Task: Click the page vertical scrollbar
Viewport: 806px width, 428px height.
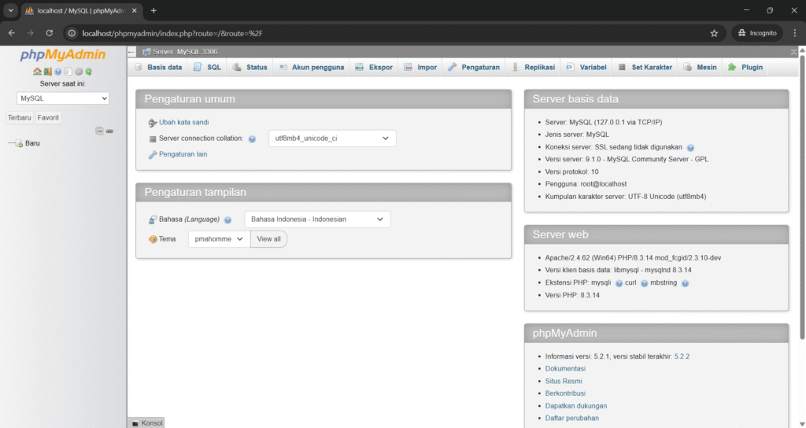Action: (802, 197)
